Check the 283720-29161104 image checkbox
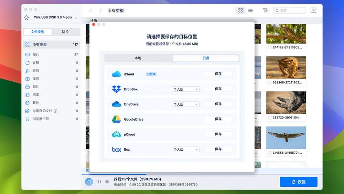Image resolution: width=344 pixels, height=194 pixels. [270, 118]
